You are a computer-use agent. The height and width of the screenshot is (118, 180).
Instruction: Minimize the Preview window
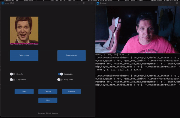pos(163,3)
